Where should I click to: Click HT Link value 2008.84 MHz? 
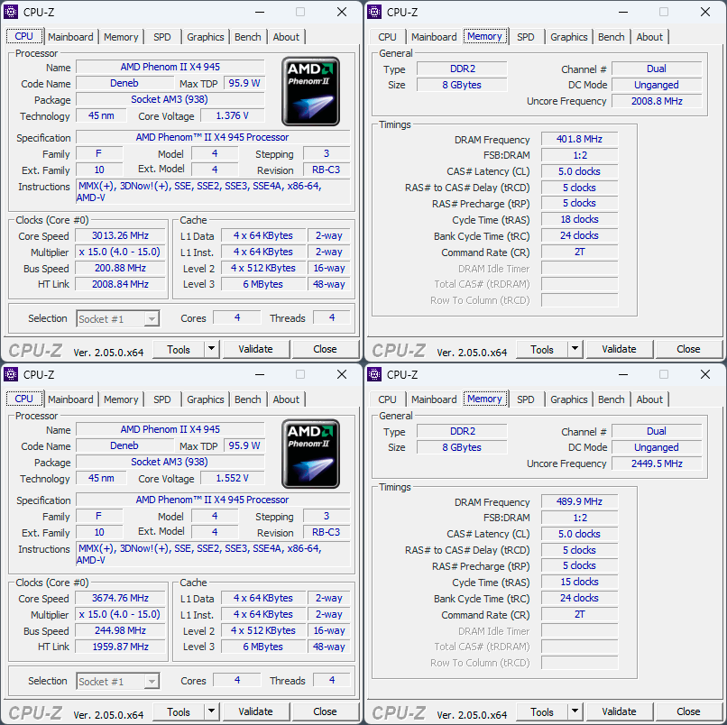coord(120,284)
